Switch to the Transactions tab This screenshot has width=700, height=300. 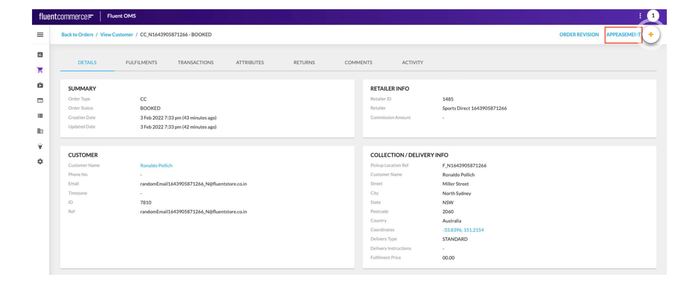[x=195, y=62]
